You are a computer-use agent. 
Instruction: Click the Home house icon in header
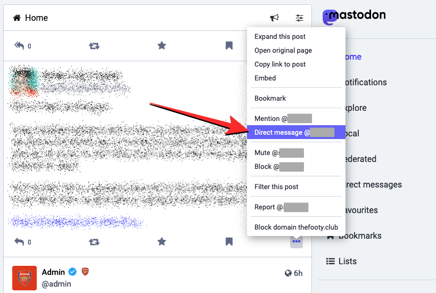17,18
